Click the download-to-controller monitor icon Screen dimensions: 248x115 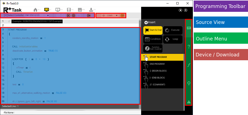click(122, 15)
